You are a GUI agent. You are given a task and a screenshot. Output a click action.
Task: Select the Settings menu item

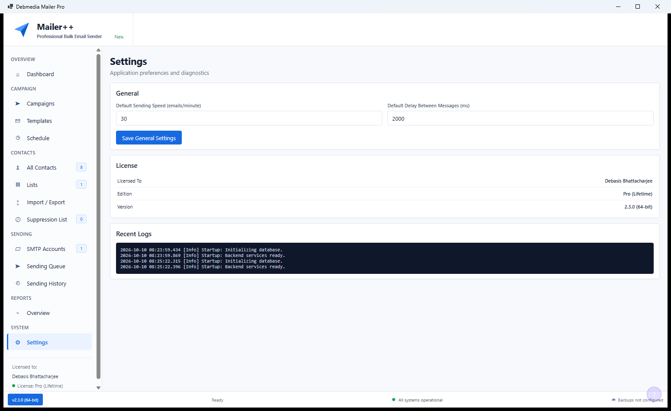pyautogui.click(x=49, y=342)
